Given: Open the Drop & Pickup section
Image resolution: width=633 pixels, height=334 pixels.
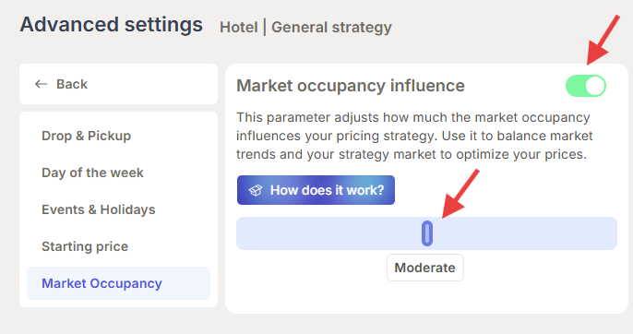Looking at the screenshot, I should [86, 136].
